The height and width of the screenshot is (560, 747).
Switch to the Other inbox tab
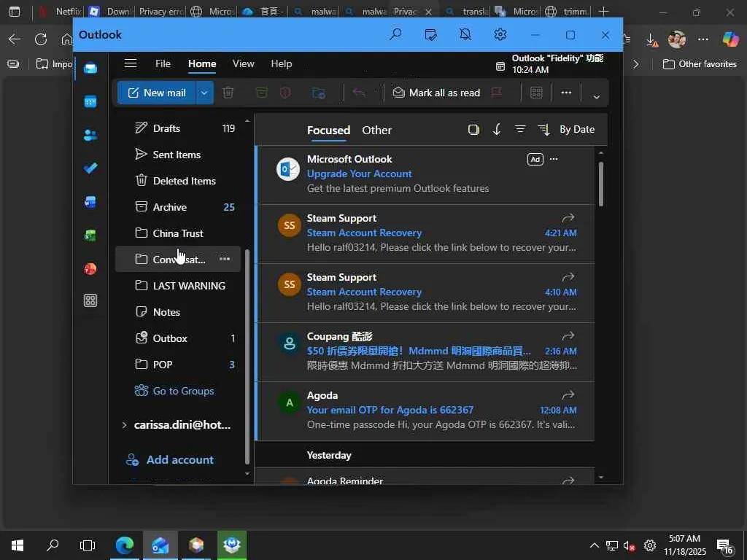[377, 130]
